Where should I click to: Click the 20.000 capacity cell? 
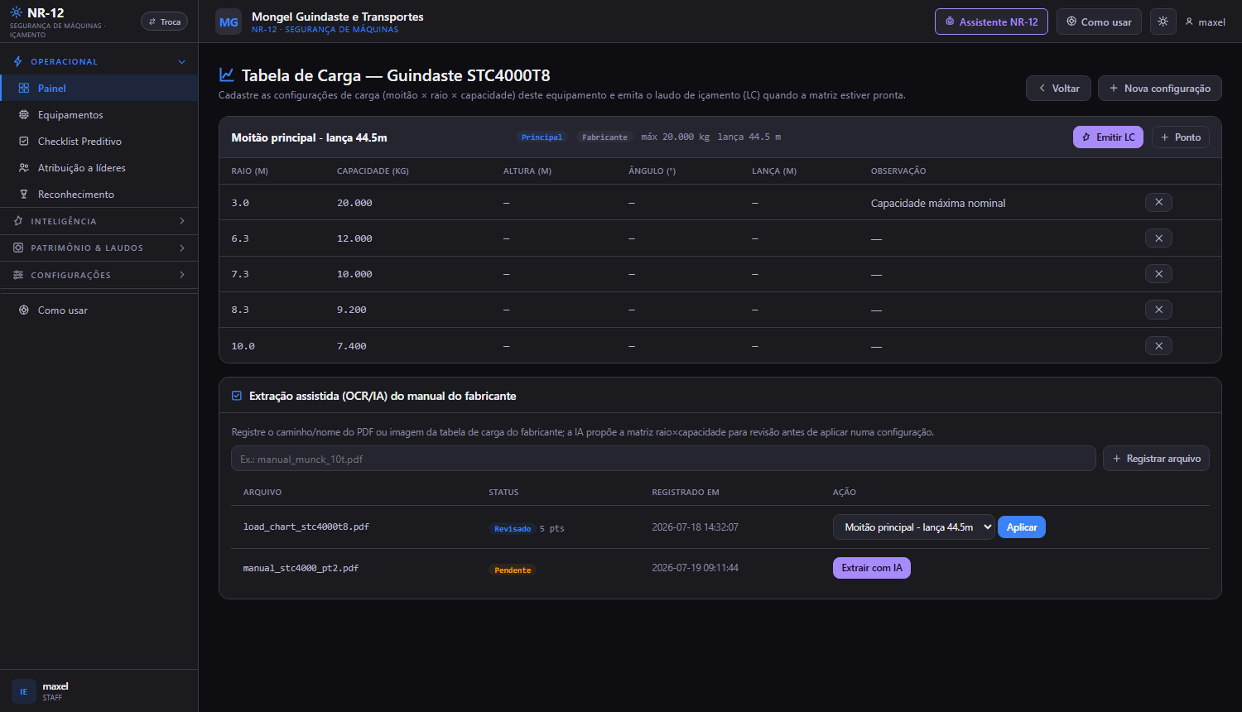pos(354,203)
